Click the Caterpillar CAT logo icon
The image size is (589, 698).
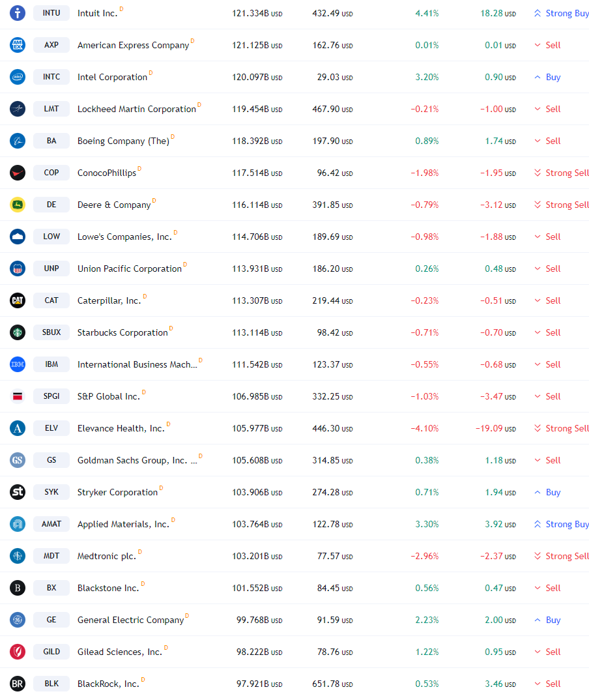pos(18,300)
